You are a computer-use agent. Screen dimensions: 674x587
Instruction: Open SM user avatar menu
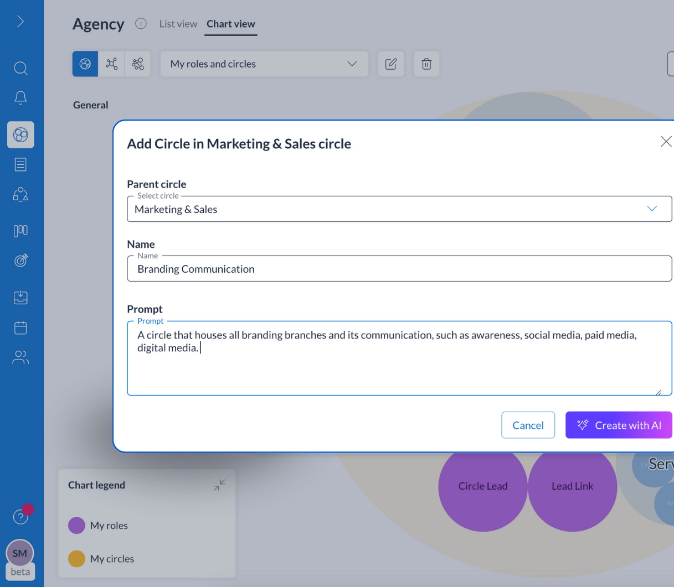20,553
